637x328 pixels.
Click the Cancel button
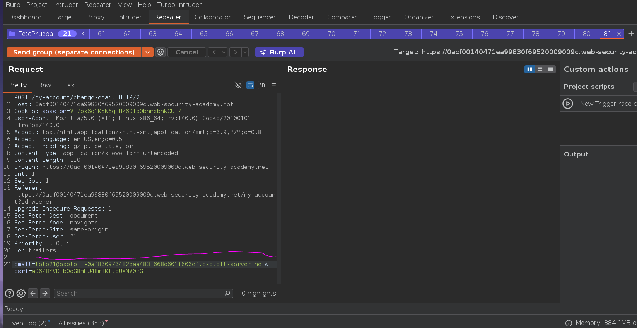(x=187, y=52)
